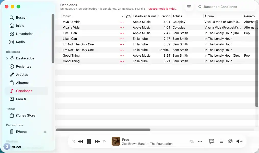Viewport: 259px width, 153px height.
Task: Sort by Duración column header
Action: click(164, 16)
